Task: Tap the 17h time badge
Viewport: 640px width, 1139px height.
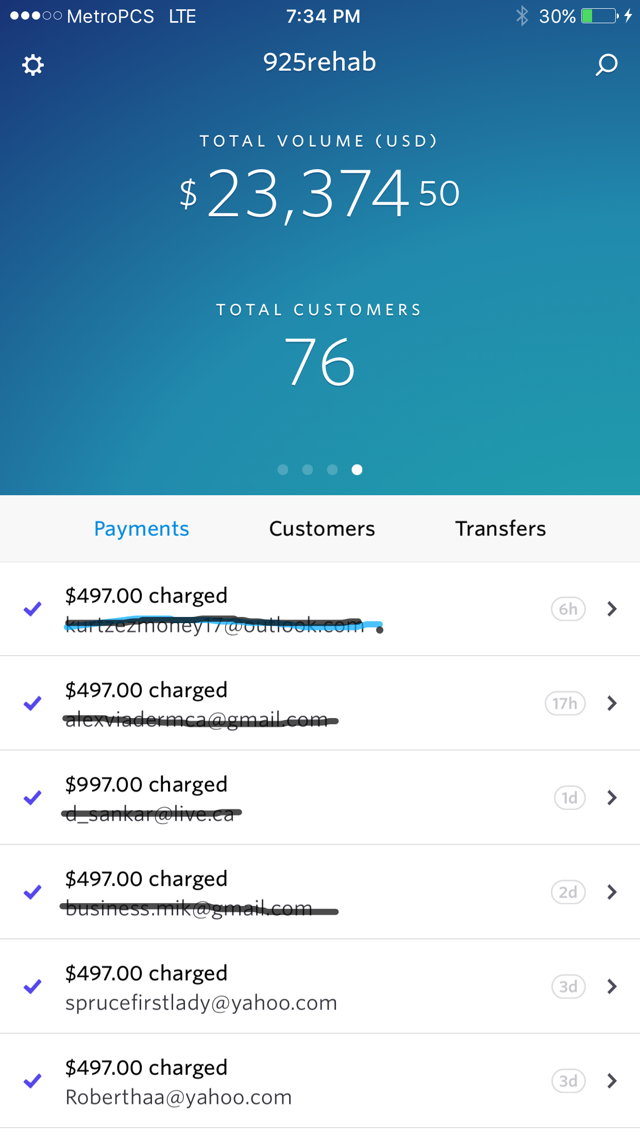Action: click(565, 704)
